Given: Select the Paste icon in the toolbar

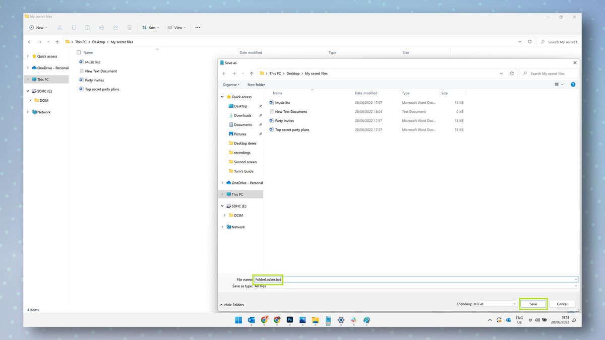Looking at the screenshot, I should (88, 27).
